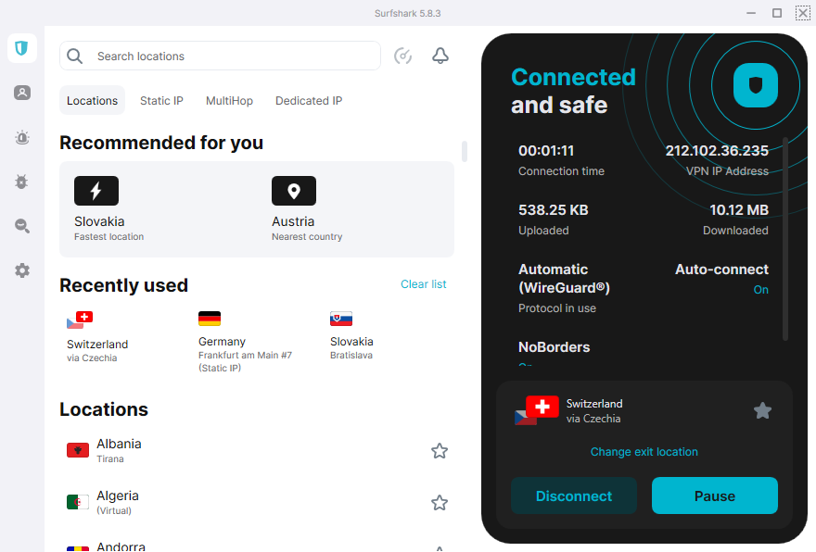Click the Pause button
Screen dimensions: 816x552
pos(714,496)
